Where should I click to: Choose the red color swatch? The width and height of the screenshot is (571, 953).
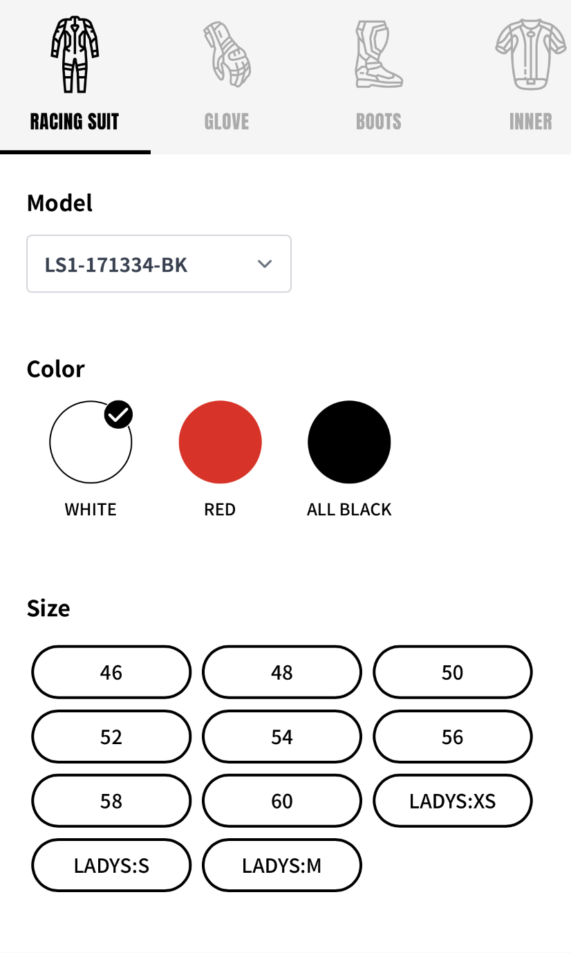220,443
